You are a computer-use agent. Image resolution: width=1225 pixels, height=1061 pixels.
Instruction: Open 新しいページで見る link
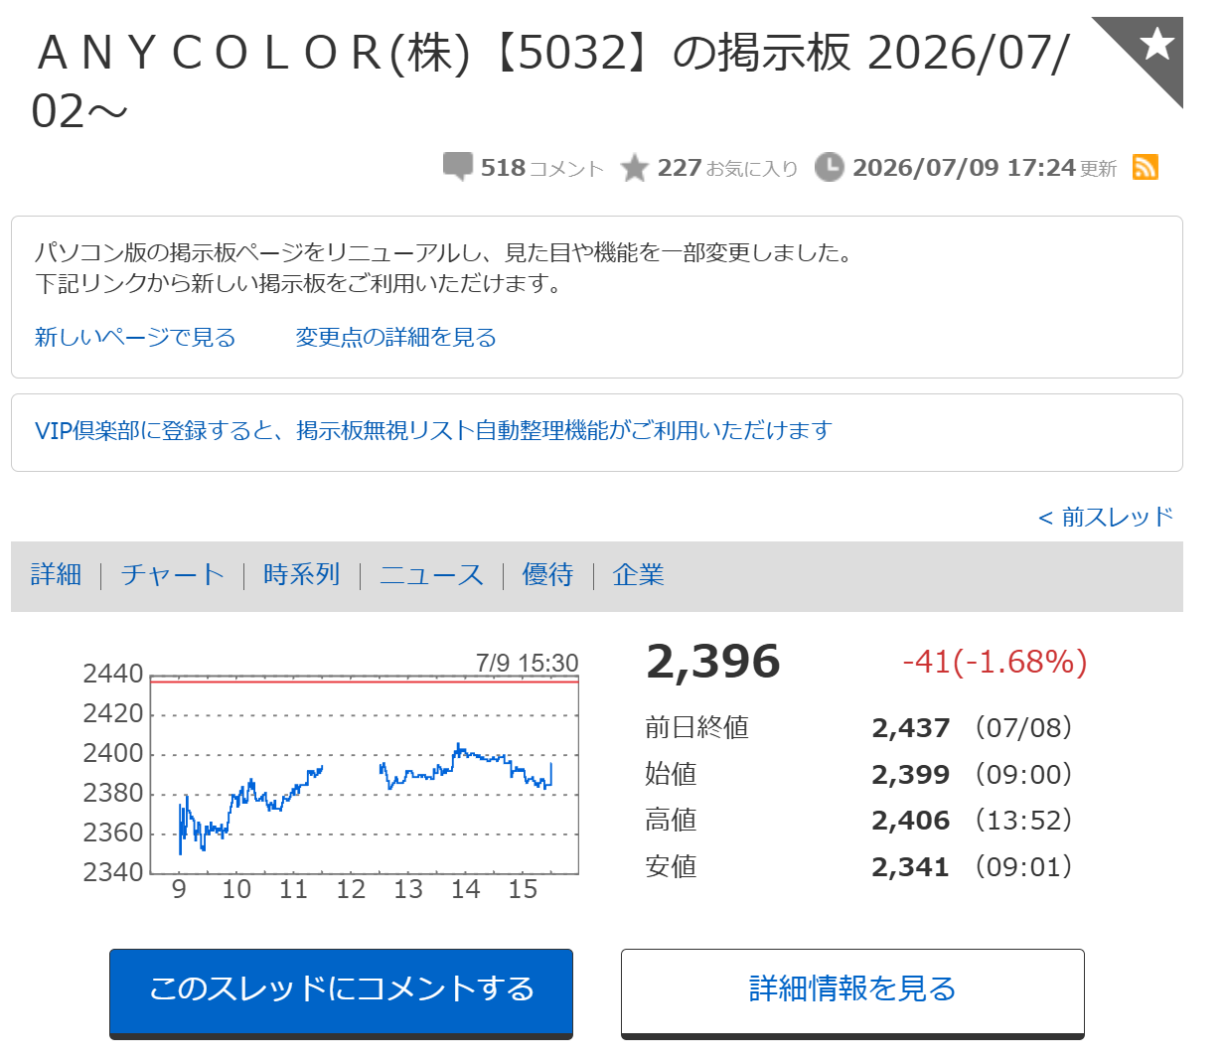pyautogui.click(x=135, y=337)
